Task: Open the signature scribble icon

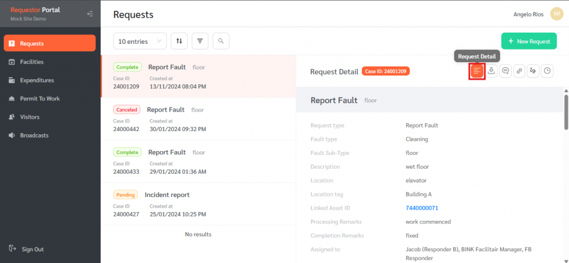Action: tap(533, 71)
